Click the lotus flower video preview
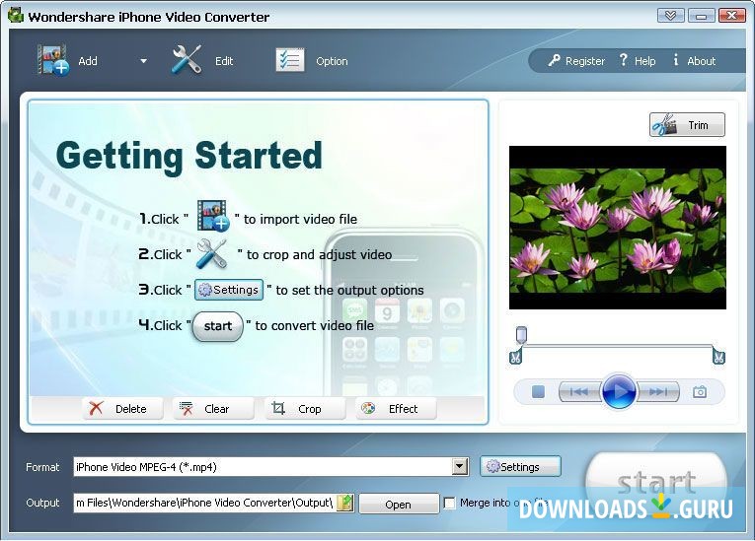This screenshot has height=541, width=755. [x=618, y=228]
